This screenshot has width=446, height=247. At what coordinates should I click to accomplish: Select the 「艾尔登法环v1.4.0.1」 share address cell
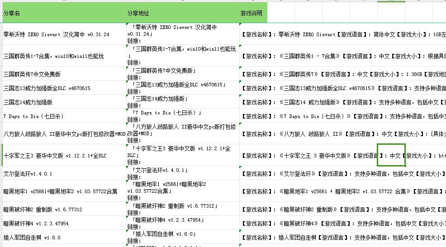183,173
